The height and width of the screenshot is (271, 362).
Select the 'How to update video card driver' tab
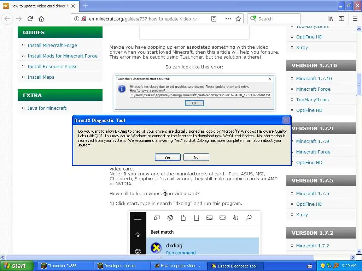click(39, 6)
